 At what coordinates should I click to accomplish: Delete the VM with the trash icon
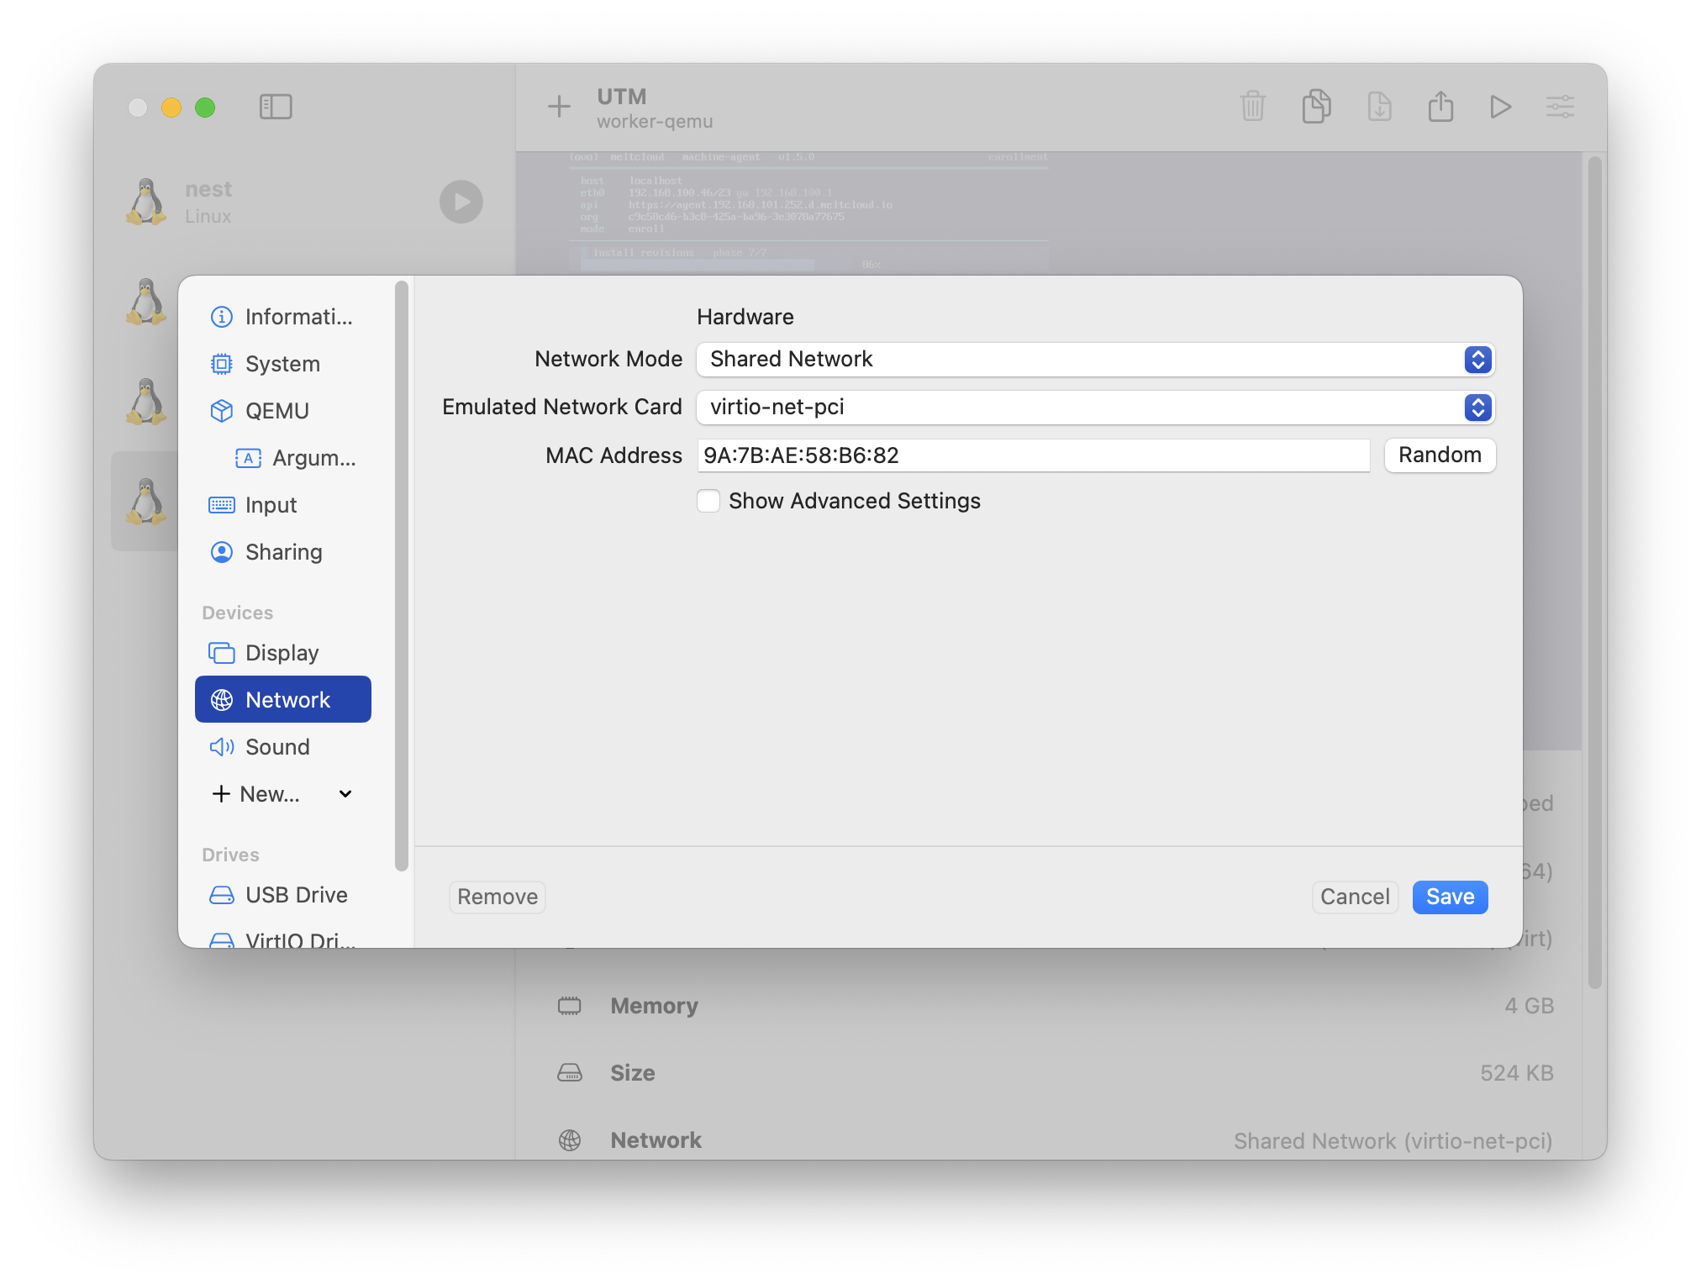click(x=1252, y=107)
